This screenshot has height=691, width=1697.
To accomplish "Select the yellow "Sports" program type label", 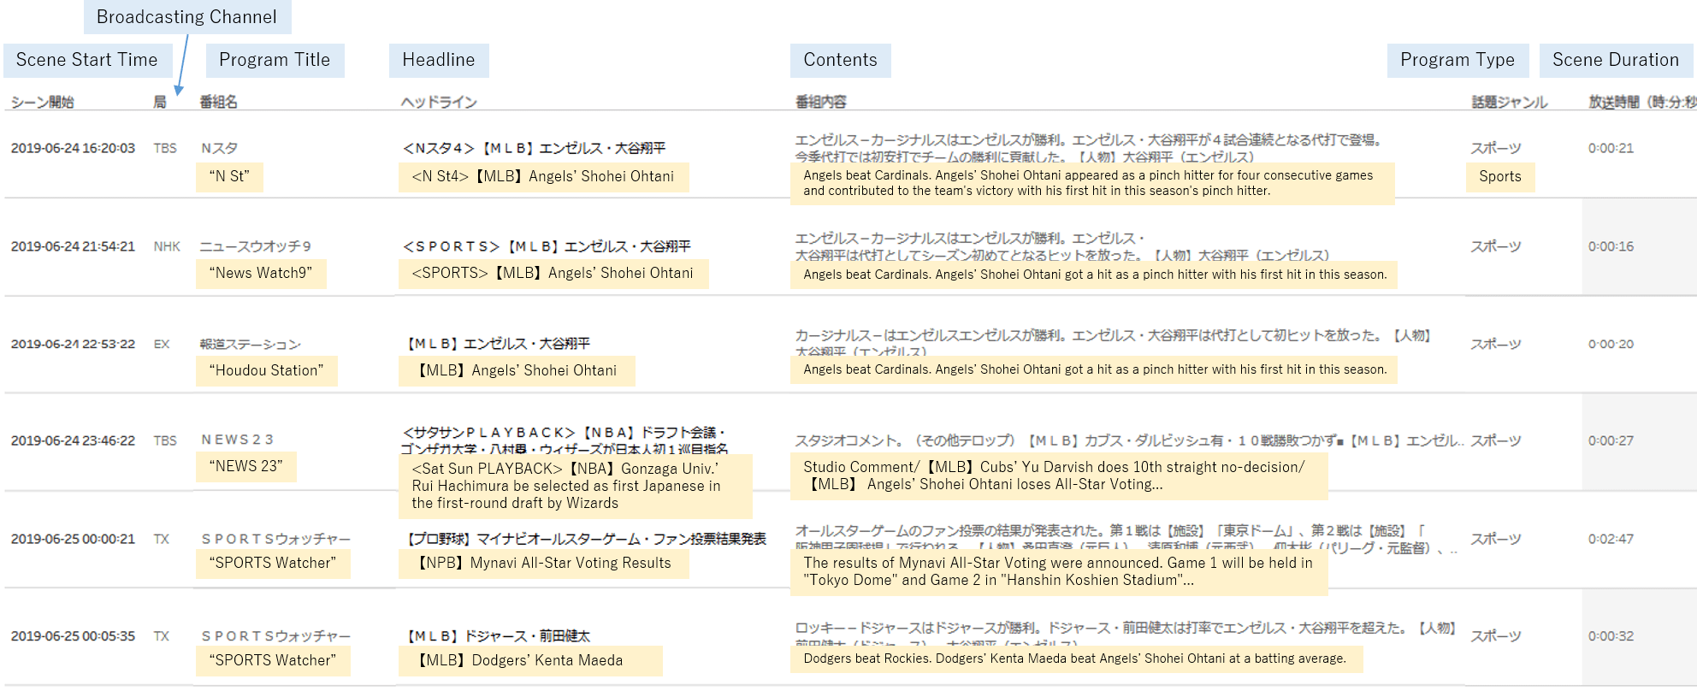I will tap(1499, 177).
